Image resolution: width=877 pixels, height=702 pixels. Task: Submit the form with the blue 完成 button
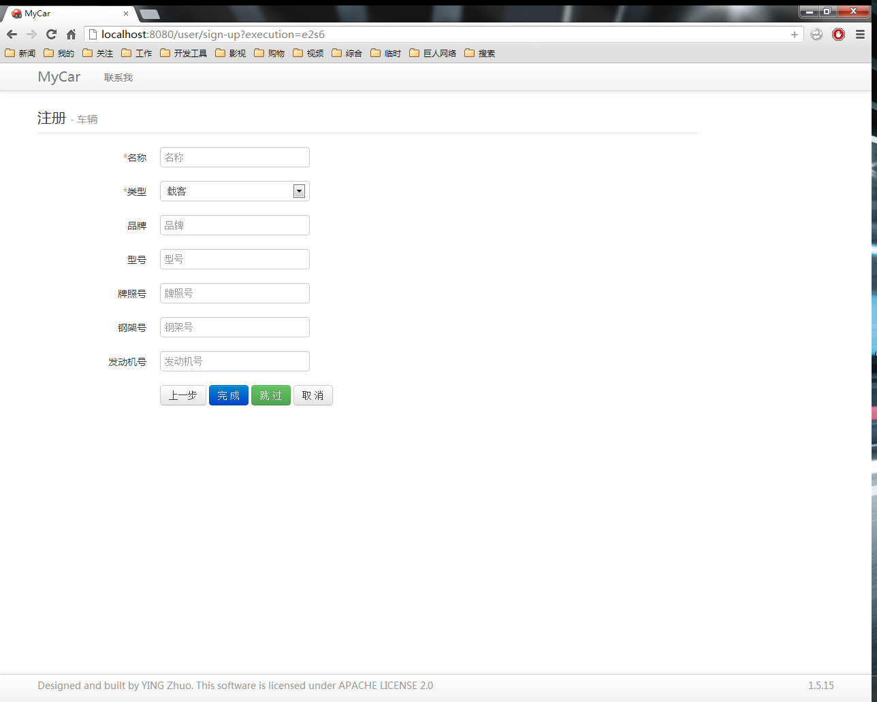coord(229,395)
